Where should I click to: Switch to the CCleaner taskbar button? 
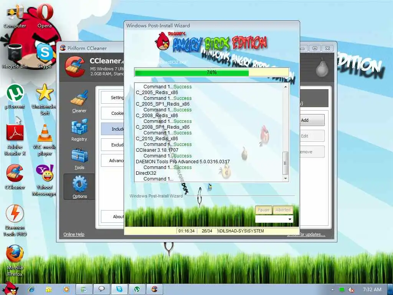(154, 290)
